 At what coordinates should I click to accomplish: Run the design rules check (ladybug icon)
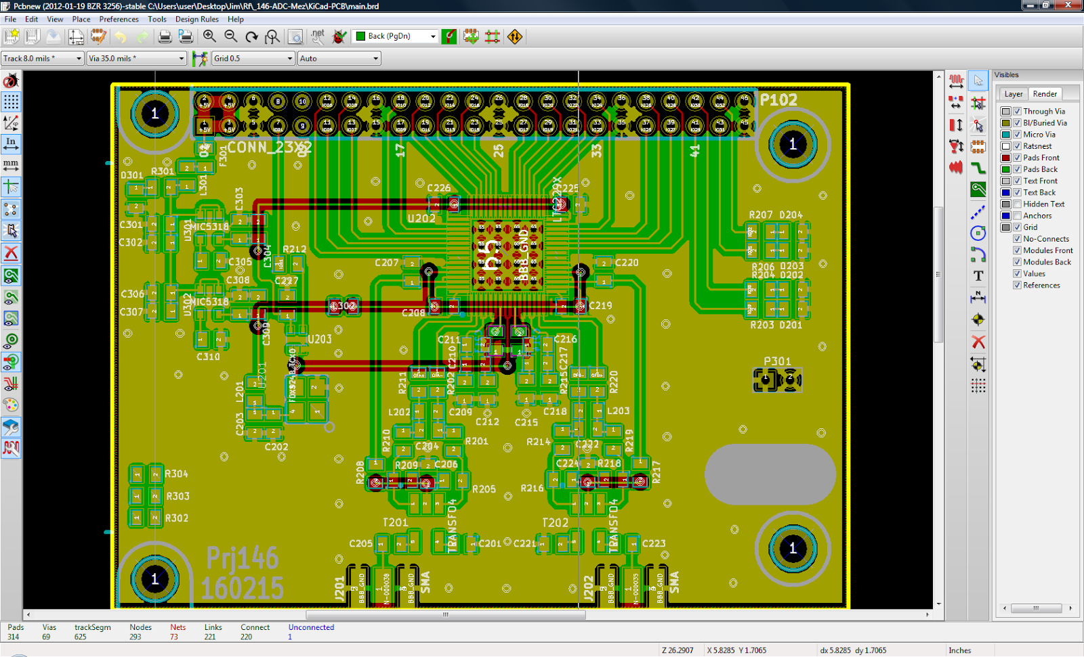coord(338,37)
